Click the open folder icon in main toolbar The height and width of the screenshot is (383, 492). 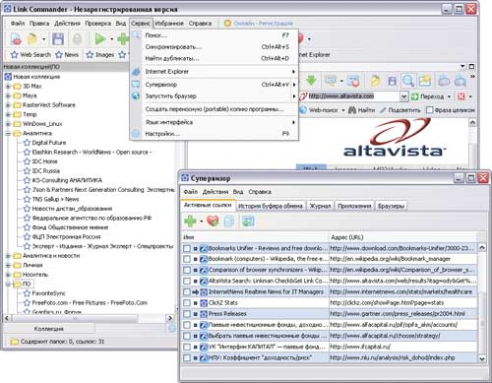pyautogui.click(x=32, y=39)
